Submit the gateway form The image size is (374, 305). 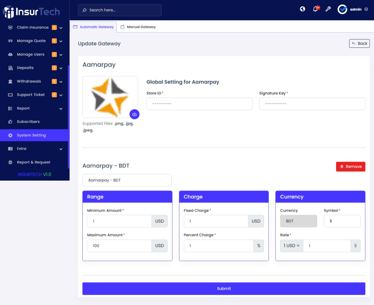point(224,289)
